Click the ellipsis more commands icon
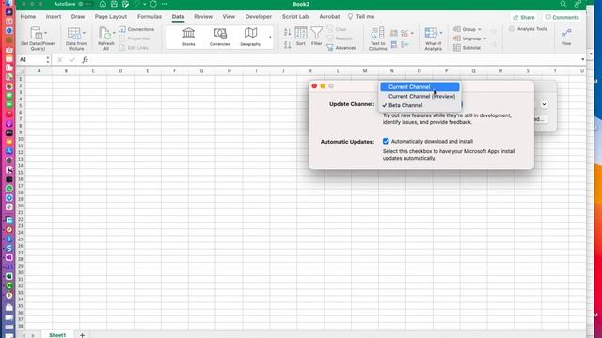This screenshot has height=338, width=602. click(x=165, y=4)
